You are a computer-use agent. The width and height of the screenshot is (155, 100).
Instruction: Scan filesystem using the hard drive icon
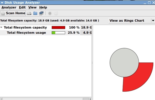(x=29, y=13)
